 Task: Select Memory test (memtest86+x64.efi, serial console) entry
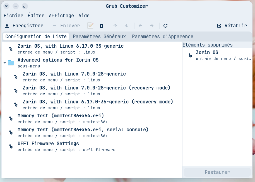click(92, 132)
